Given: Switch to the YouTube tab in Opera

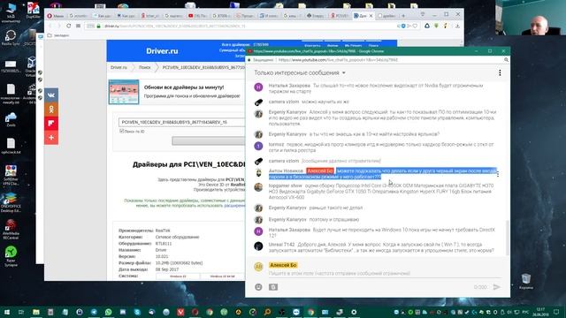Looking at the screenshot, I should click(x=197, y=16).
